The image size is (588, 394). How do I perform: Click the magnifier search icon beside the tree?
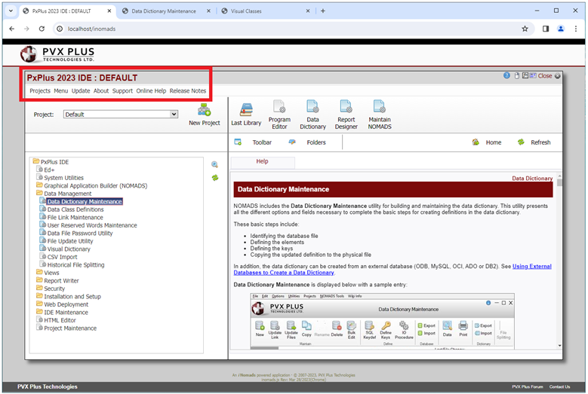point(215,165)
